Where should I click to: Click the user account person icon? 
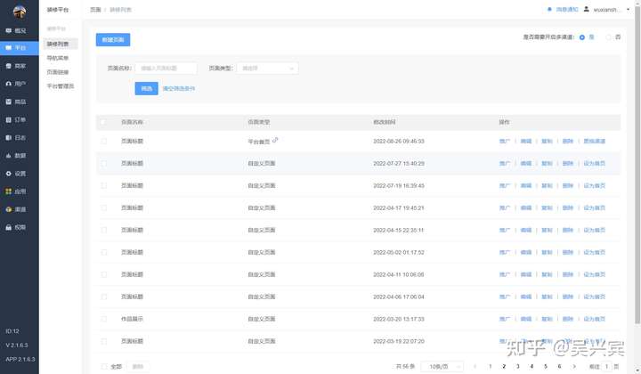tap(586, 10)
